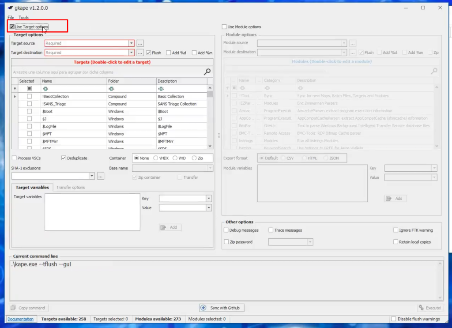Viewport: 452px width, 328px height.
Task: Click the Sync with GitHub button
Action: click(x=222, y=308)
